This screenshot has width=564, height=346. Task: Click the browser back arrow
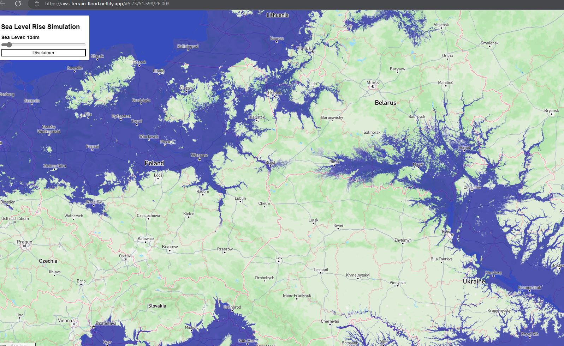pos(3,4)
